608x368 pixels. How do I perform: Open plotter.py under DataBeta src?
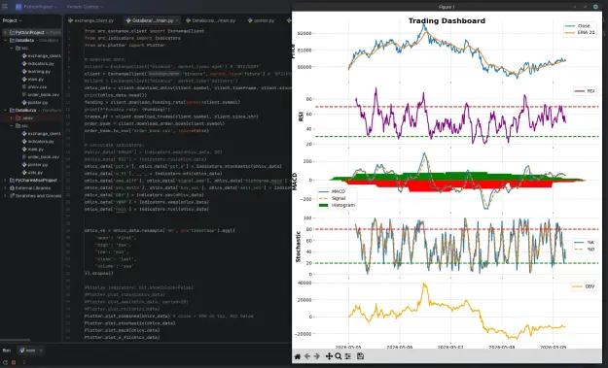(x=38, y=103)
